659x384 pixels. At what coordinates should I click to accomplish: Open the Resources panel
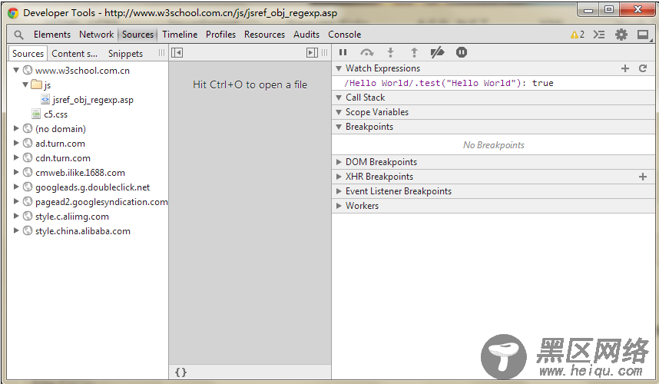pyautogui.click(x=264, y=35)
